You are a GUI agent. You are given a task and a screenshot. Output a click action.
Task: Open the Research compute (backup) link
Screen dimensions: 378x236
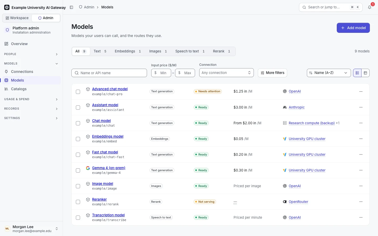[312, 123]
